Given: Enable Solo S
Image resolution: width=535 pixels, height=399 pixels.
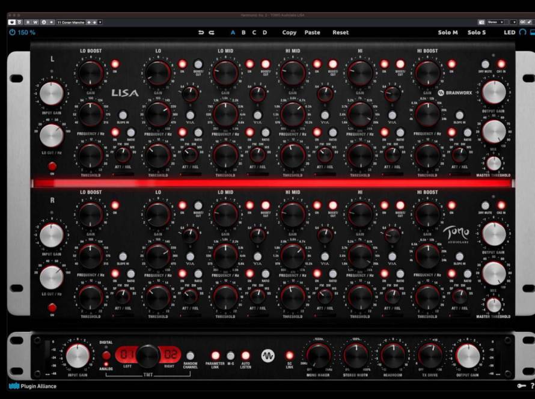Looking at the screenshot, I should pyautogui.click(x=476, y=32).
